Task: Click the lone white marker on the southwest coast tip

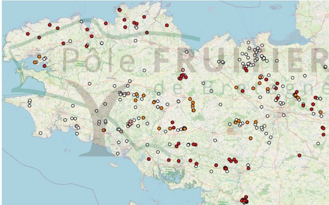Action: (40, 133)
